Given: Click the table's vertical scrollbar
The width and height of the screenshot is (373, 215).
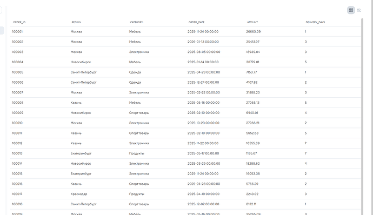Looking at the screenshot, I should (362, 117).
